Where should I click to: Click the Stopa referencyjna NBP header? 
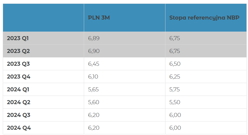(x=204, y=18)
